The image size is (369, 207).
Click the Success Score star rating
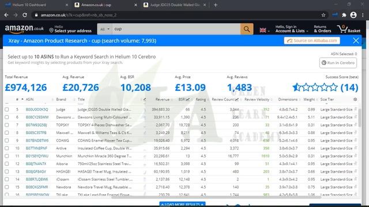(315, 87)
